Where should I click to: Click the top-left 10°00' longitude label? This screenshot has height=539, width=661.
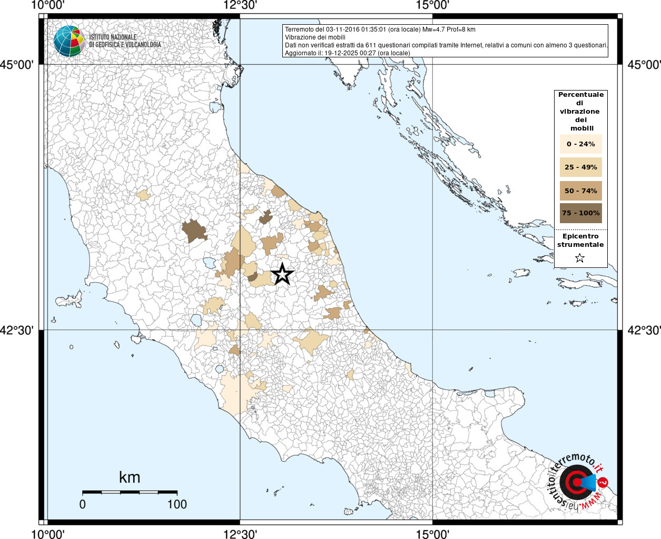click(48, 5)
